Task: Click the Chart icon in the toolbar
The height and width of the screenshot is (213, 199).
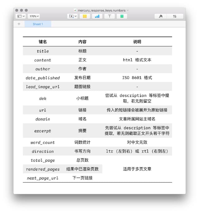Action: pos(97,16)
